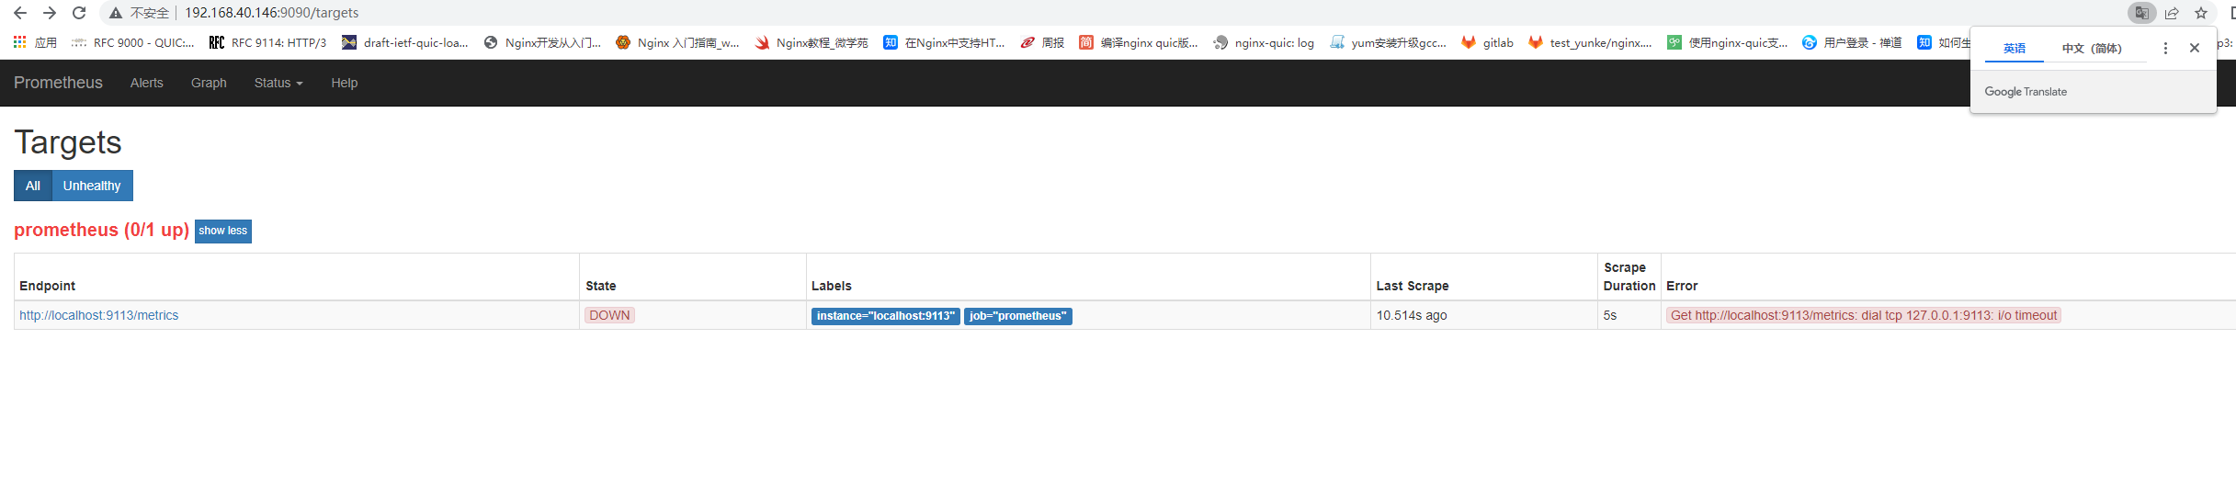Select the All targets filter

(33, 186)
